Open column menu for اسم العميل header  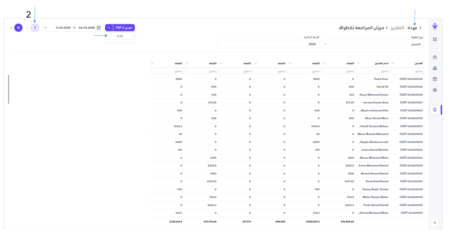point(359,63)
